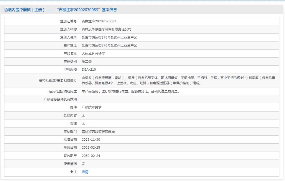Click expiry date 2030-02-24
285x181 pixels.
91,156
